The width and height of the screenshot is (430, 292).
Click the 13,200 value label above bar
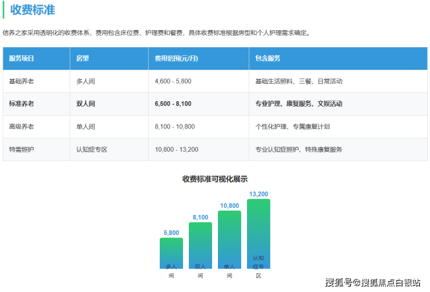[259, 194]
